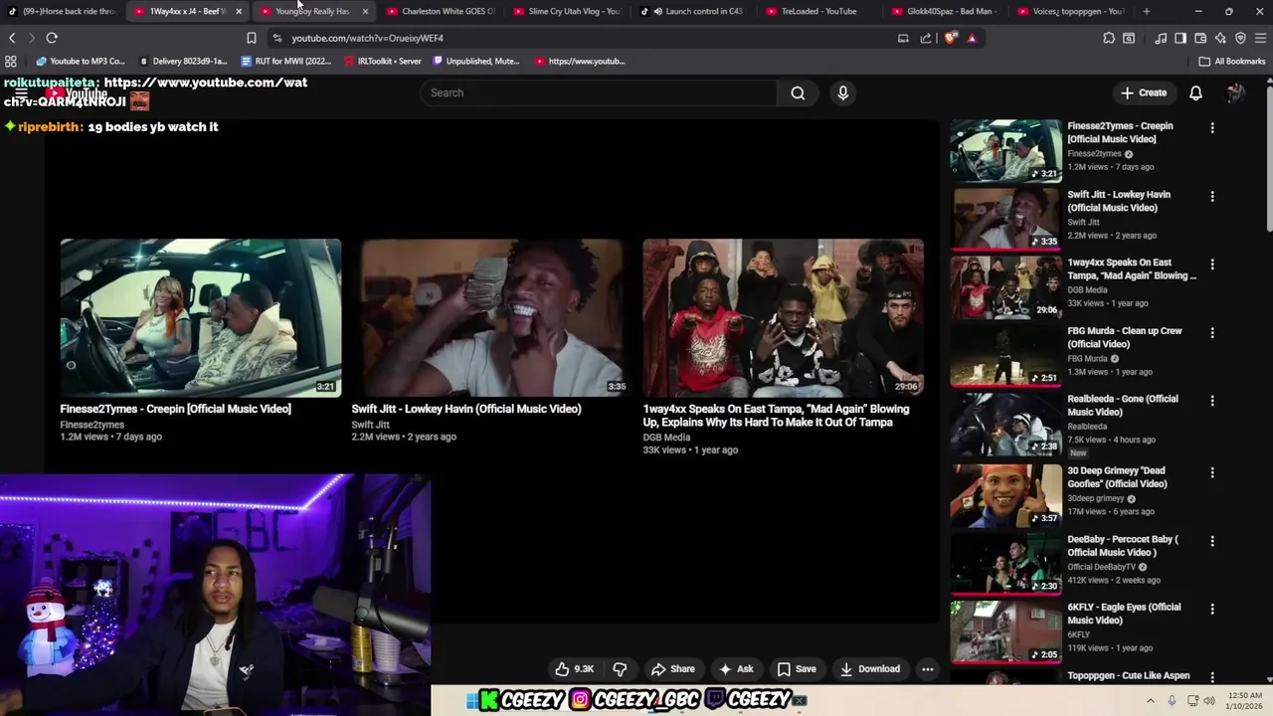This screenshot has height=716, width=1273.
Task: Open IRLToolkit • Server bookmark
Action: click(x=382, y=61)
